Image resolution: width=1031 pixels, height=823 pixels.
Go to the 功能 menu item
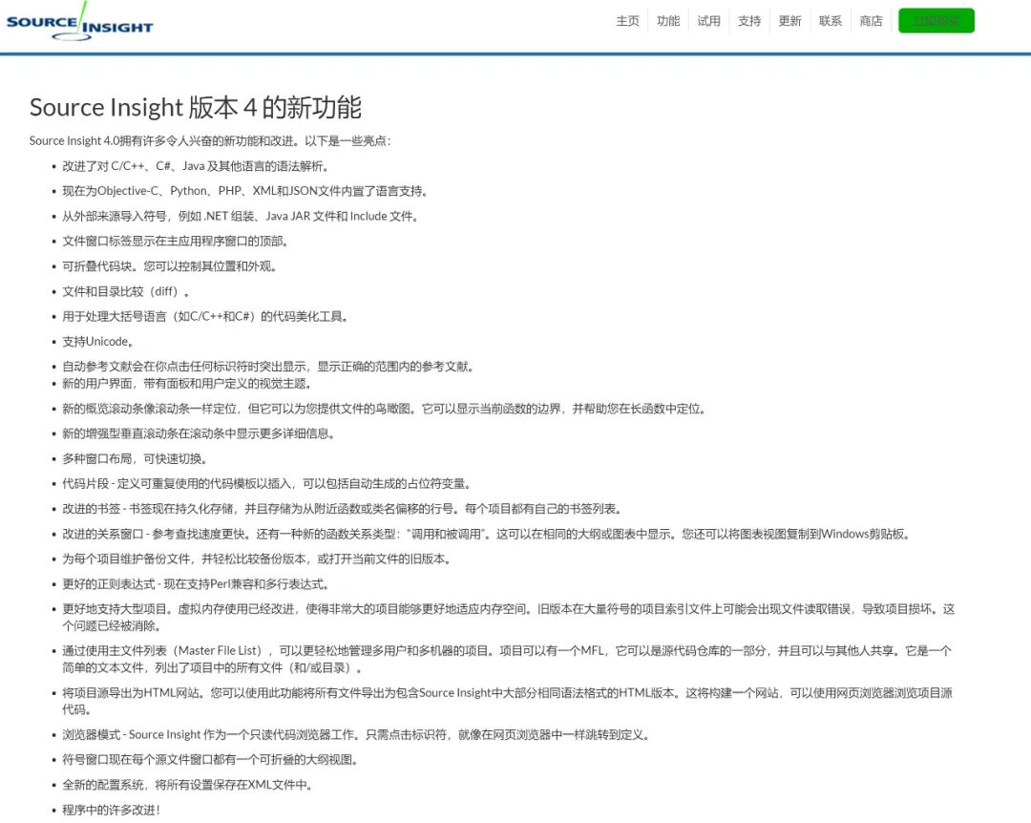[x=668, y=21]
